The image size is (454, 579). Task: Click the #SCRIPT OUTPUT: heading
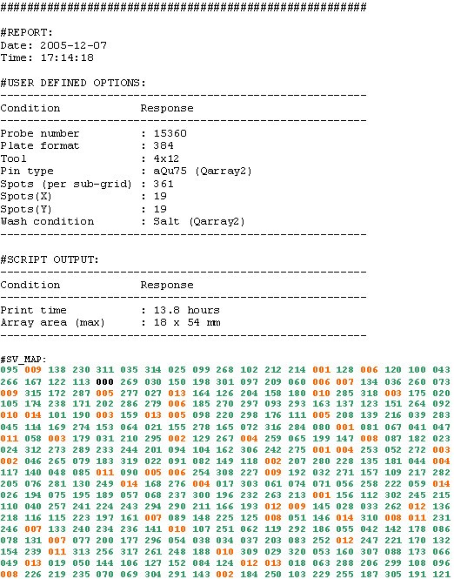click(50, 259)
